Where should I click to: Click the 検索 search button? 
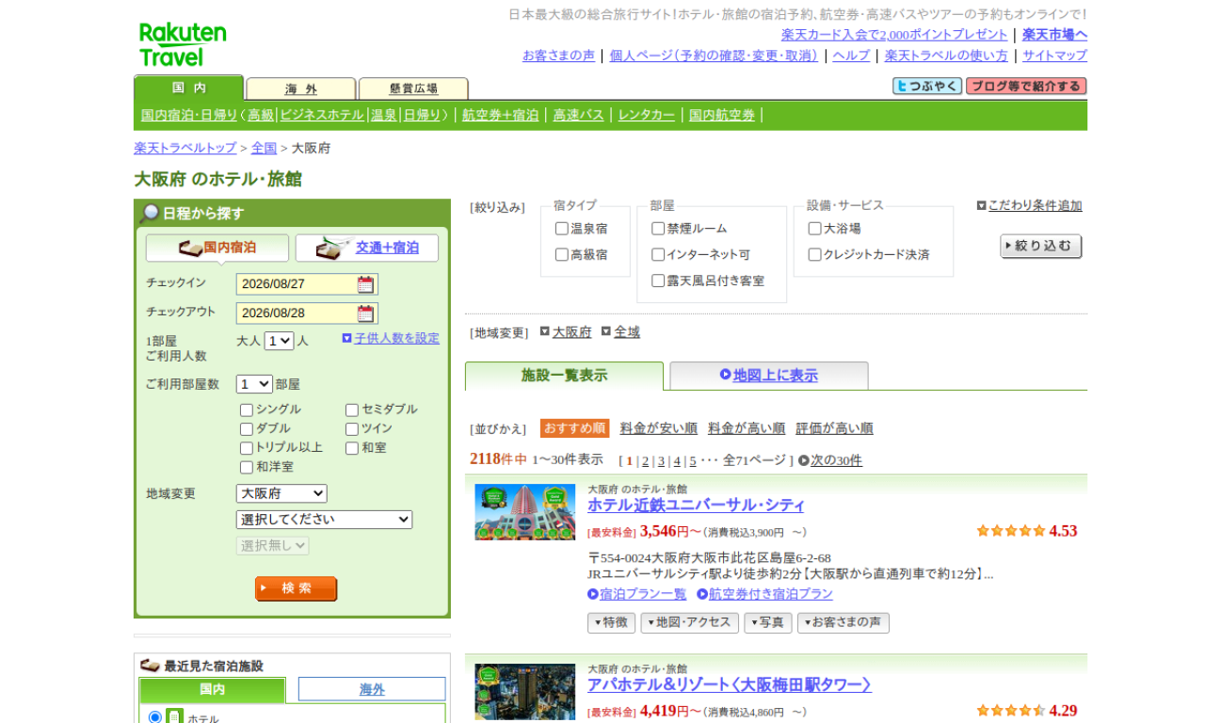[296, 588]
